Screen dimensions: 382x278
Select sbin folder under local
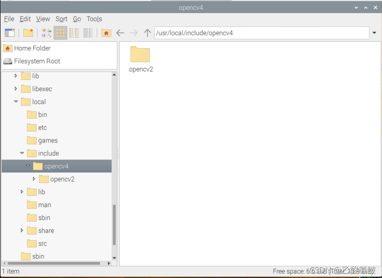[x=56, y=218]
